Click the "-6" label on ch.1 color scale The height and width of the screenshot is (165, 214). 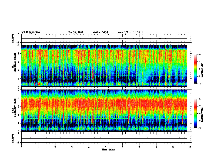tap(199, 54)
